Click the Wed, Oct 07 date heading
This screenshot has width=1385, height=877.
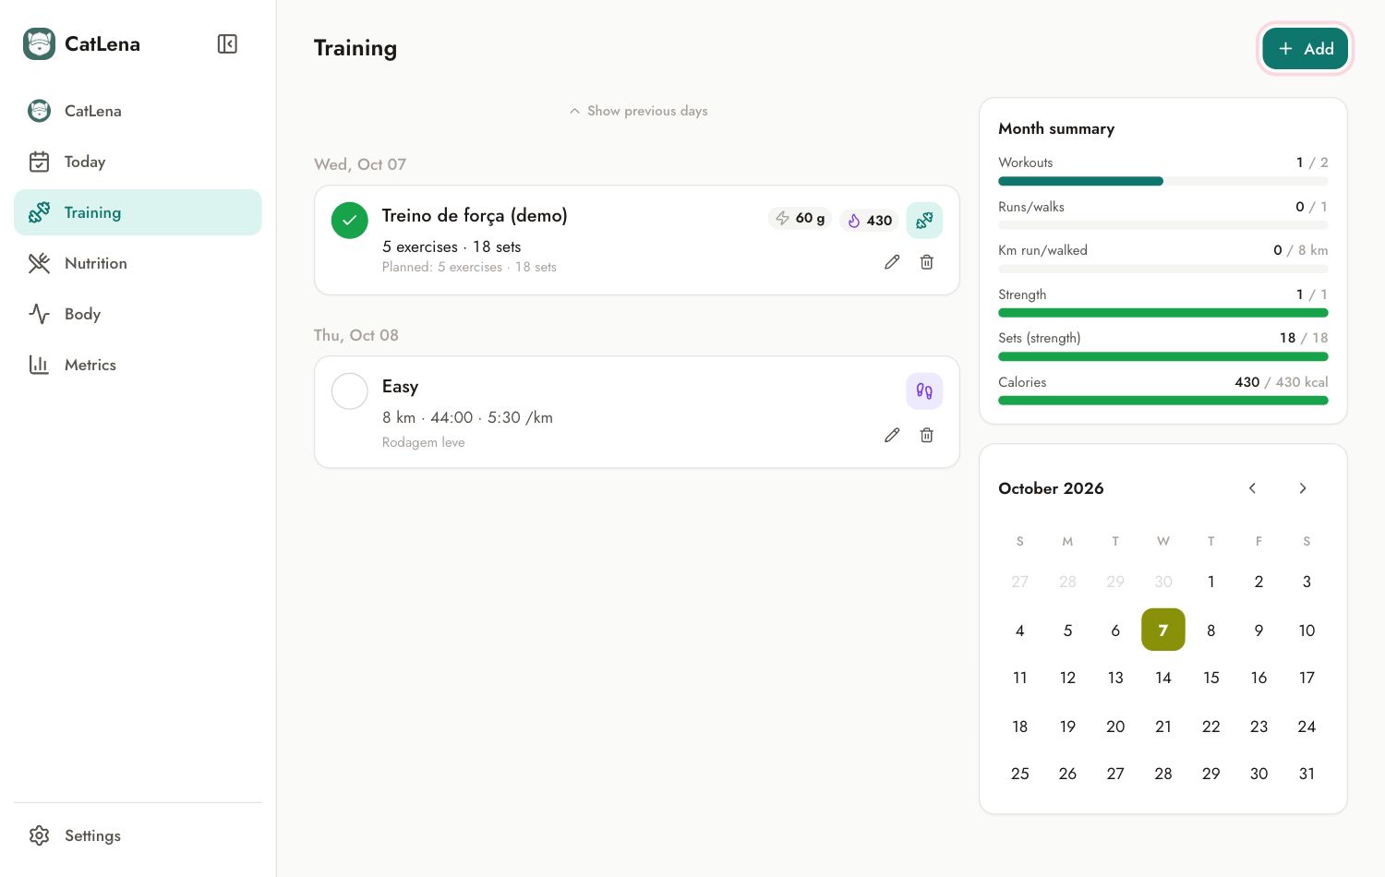tap(360, 164)
